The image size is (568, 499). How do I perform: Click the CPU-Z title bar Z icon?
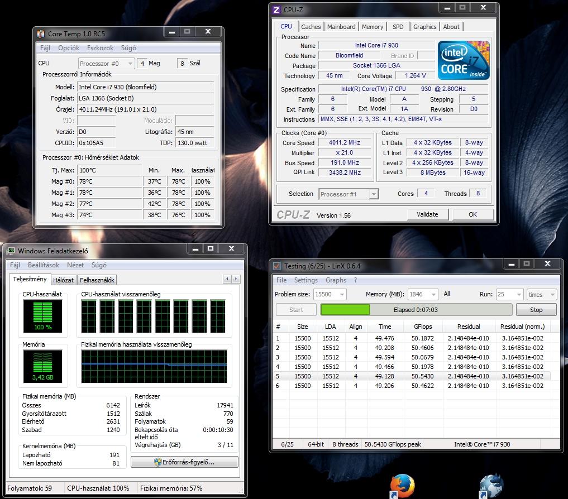point(276,10)
